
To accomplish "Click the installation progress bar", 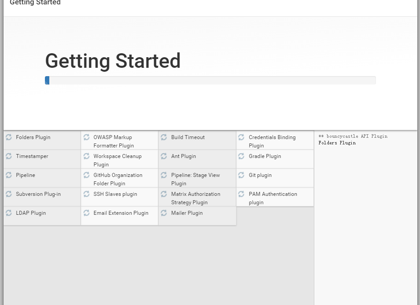I will pos(210,80).
